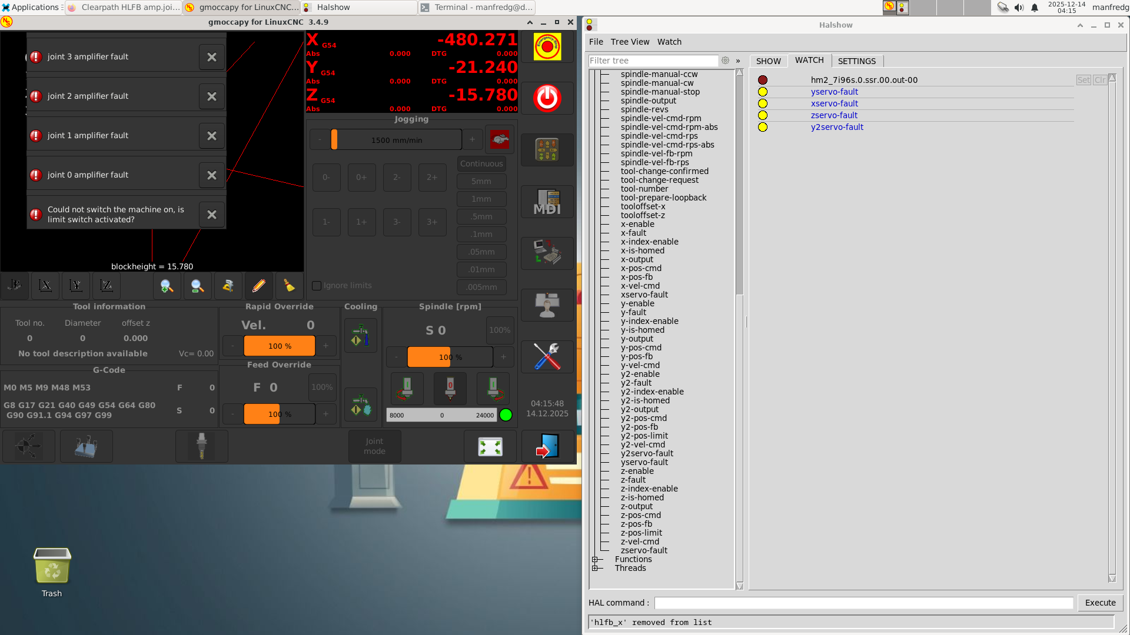Image resolution: width=1130 pixels, height=635 pixels.
Task: Expand the Threads tree node
Action: tap(595, 568)
